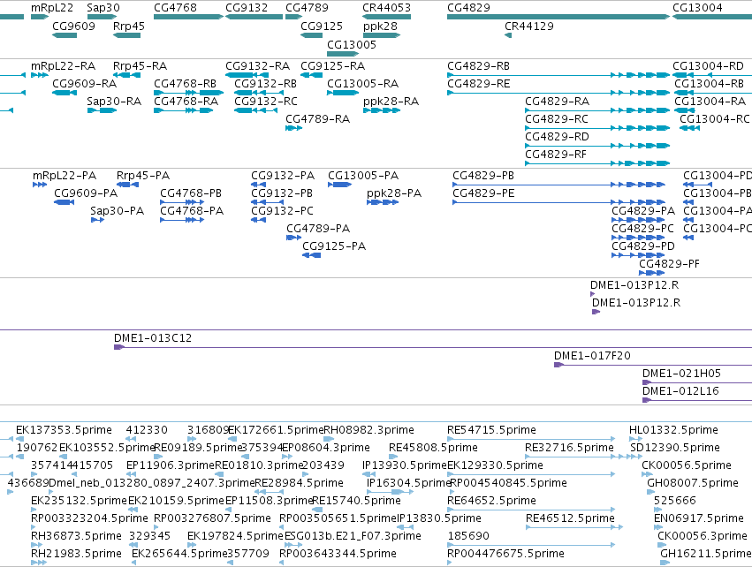Select the CG9132 gene label
Screen dimensions: 752x567
point(247,8)
